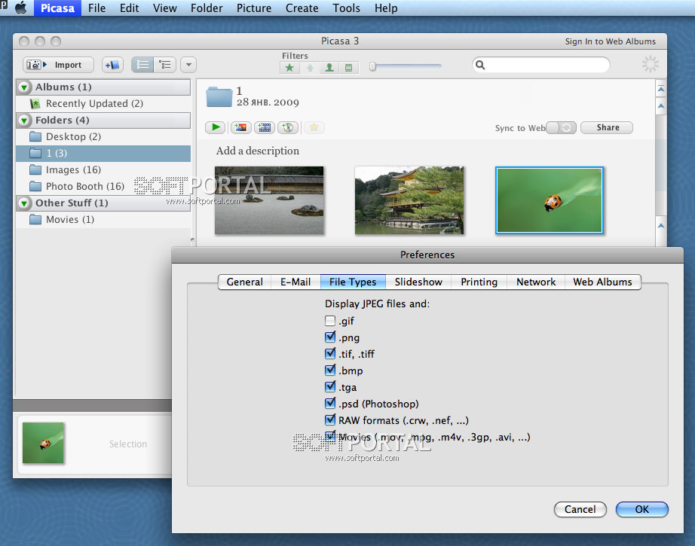Uncheck the .png checkbox

pos(330,337)
